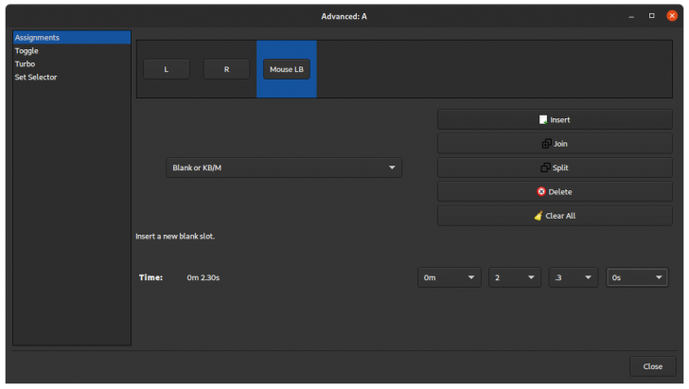Screen dimensions: 689x389
Task: Go to the Turbo section
Action: [26, 64]
